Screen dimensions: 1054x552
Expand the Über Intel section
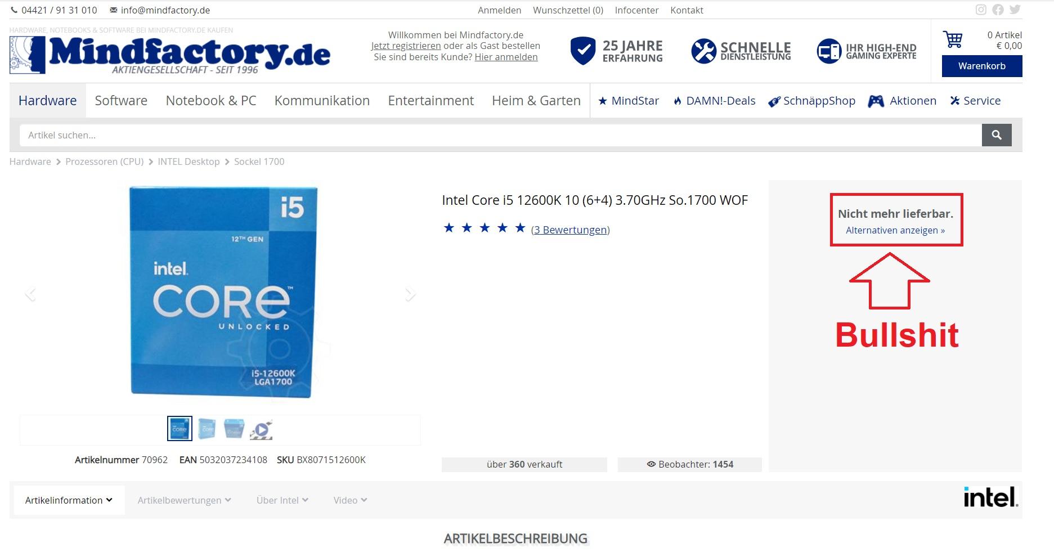pyautogui.click(x=282, y=500)
